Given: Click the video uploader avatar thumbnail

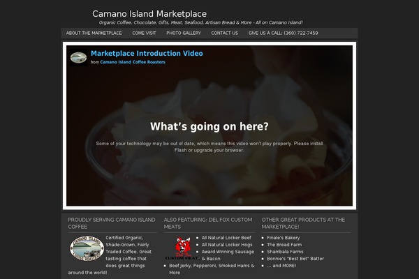Looking at the screenshot, I should tap(78, 57).
